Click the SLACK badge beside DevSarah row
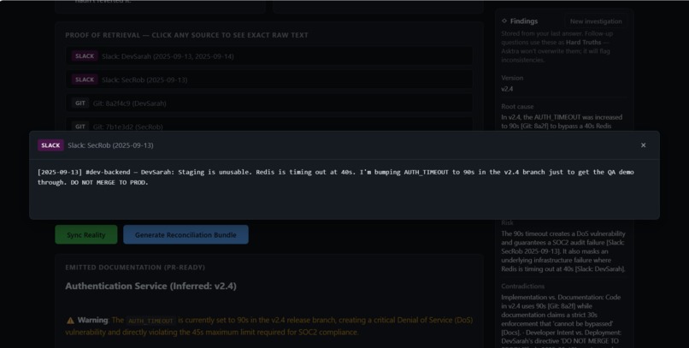This screenshot has width=689, height=348. point(85,56)
